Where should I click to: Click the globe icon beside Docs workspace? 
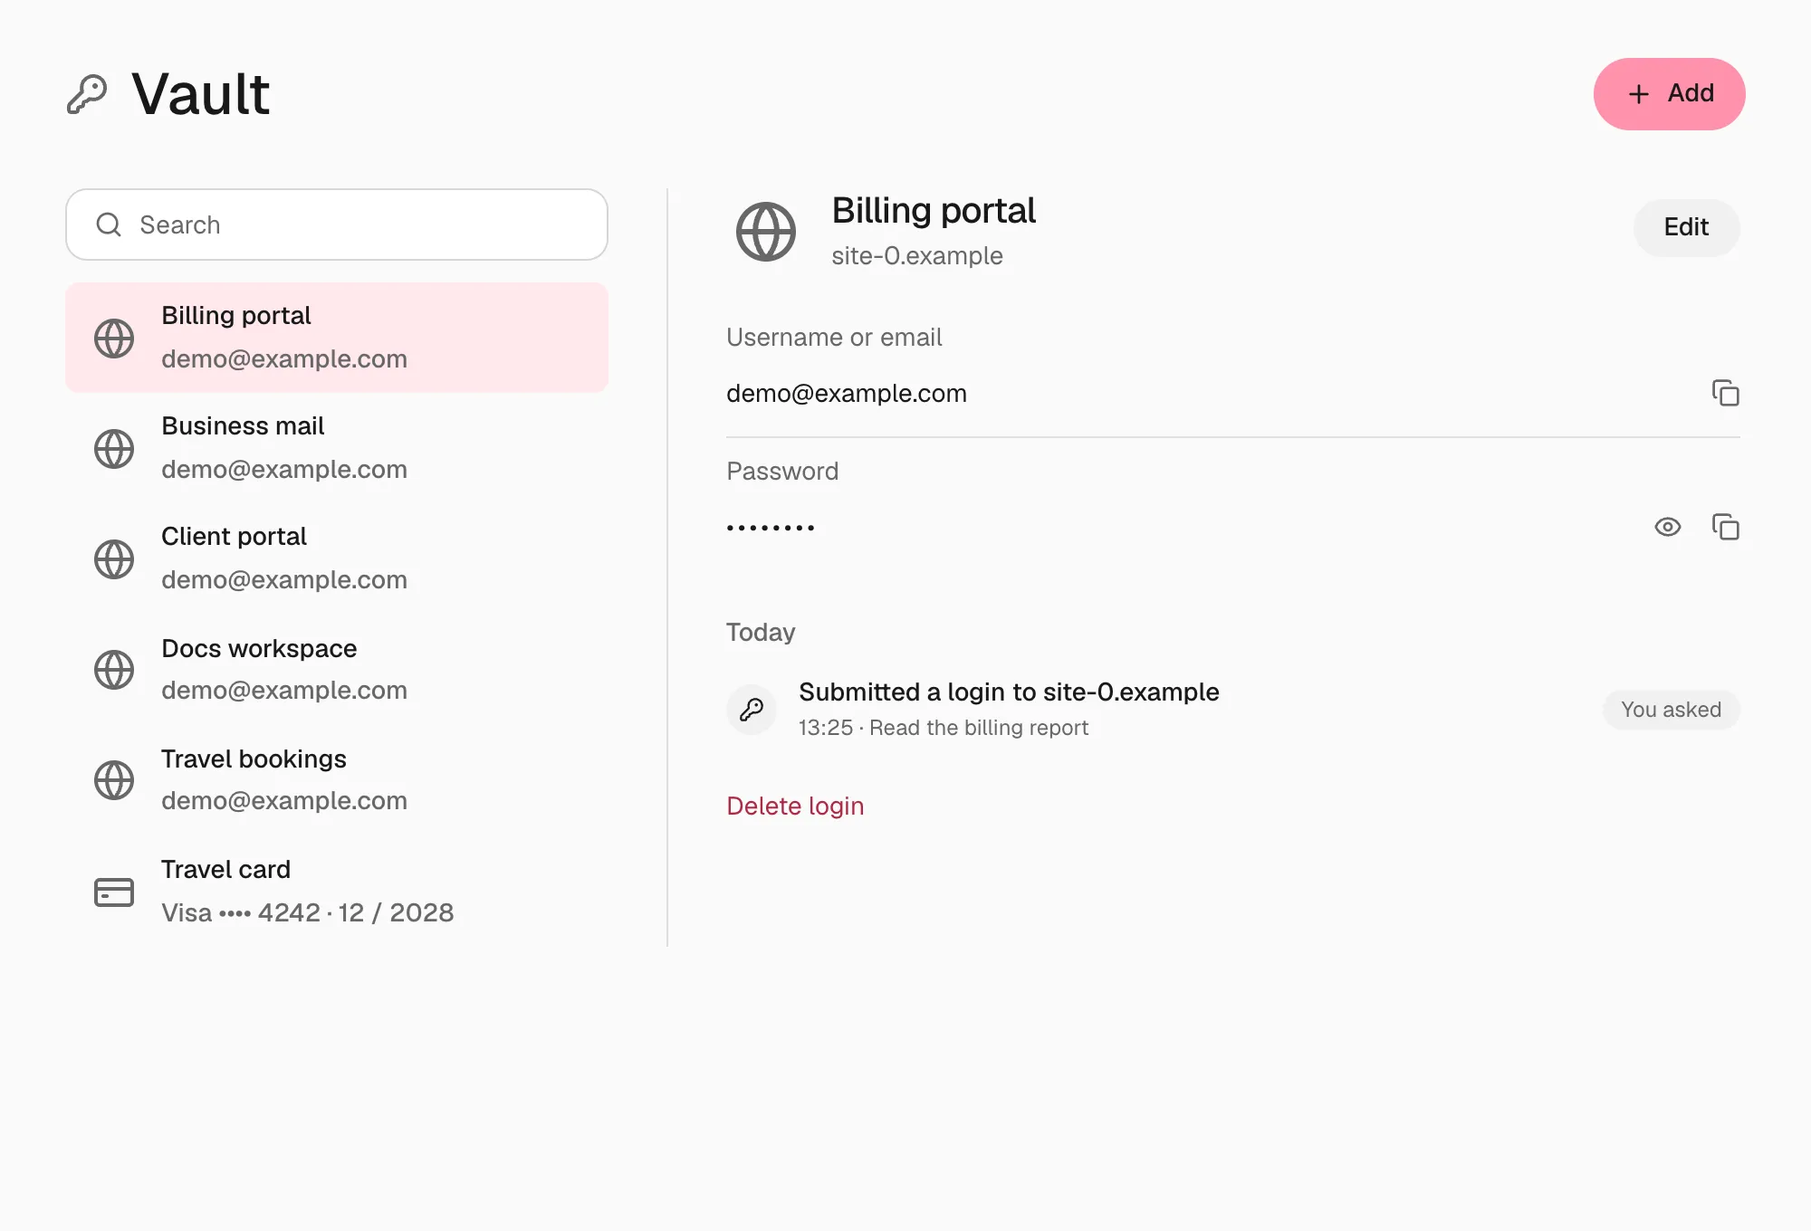click(114, 669)
